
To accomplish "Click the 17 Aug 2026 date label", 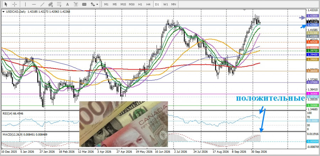I will (220, 152).
